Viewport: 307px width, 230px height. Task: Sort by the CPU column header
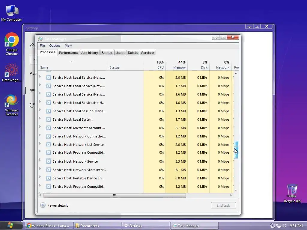click(x=155, y=65)
